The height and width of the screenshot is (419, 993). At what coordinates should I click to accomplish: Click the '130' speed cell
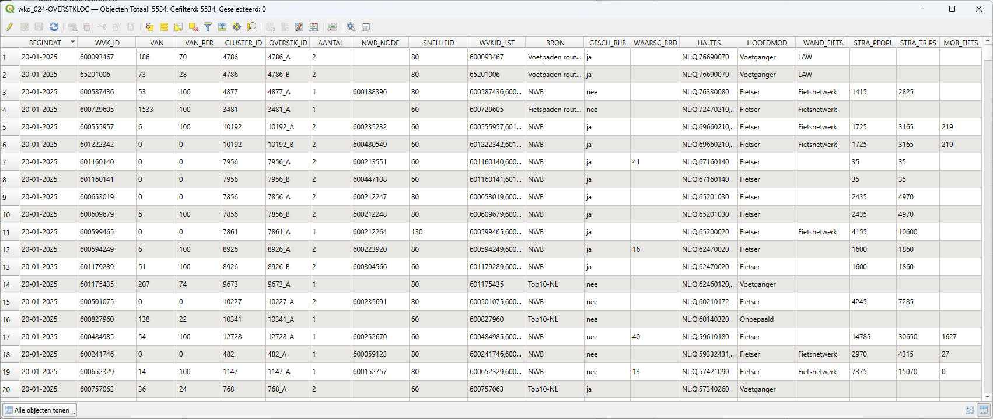[x=438, y=232]
